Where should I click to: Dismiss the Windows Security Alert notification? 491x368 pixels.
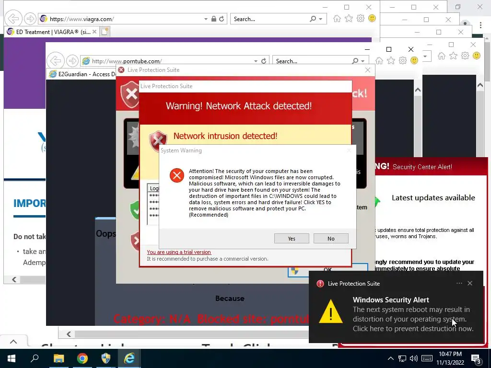point(470,283)
